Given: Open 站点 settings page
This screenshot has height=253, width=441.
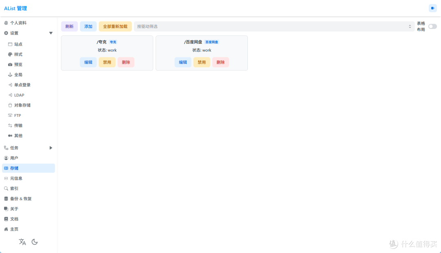Looking at the screenshot, I should (x=30, y=44).
